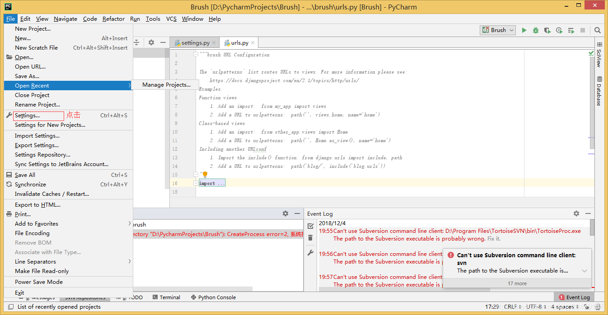Select Exit from the File menu
This screenshot has height=315, width=608.
tap(68, 293)
